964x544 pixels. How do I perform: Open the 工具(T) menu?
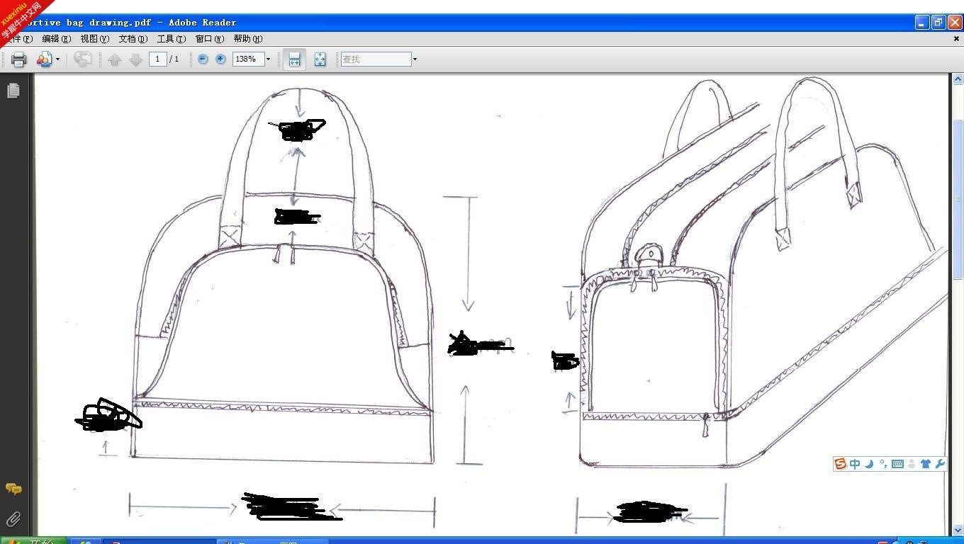171,39
